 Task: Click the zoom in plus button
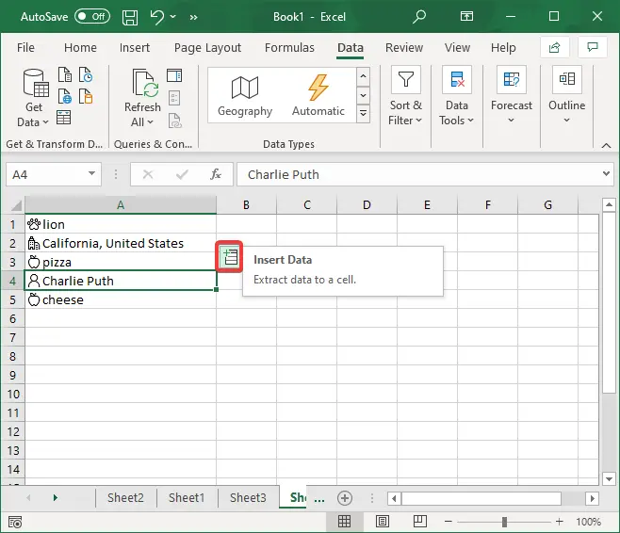pyautogui.click(x=559, y=522)
